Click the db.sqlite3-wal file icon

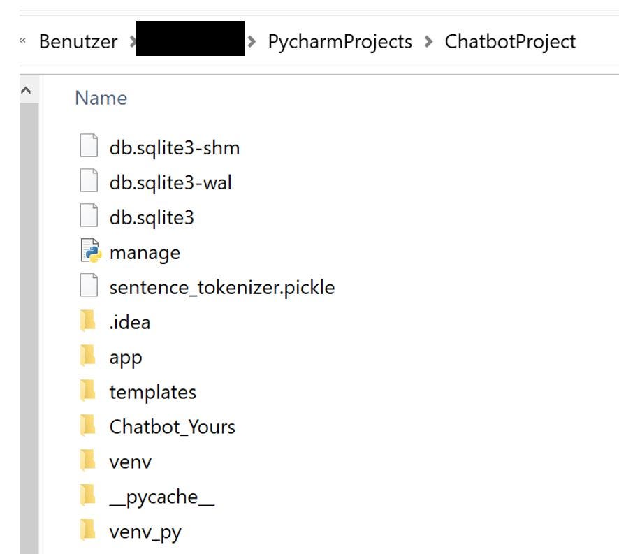pos(88,182)
